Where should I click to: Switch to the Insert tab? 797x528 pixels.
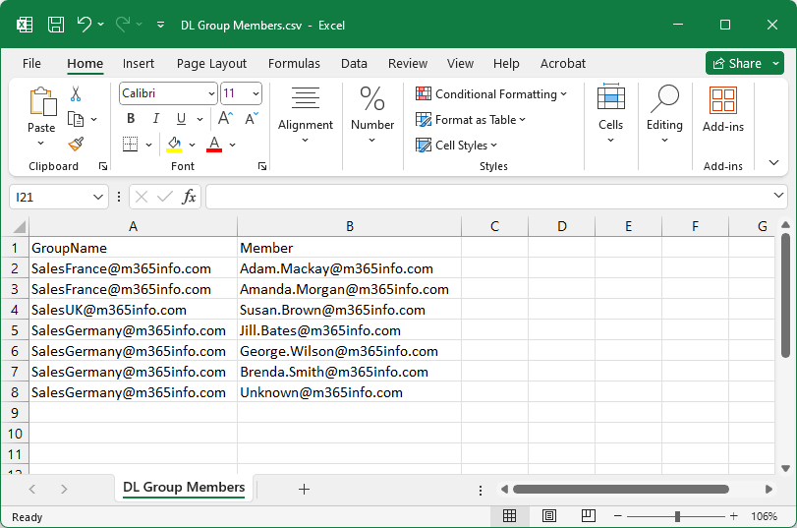139,64
